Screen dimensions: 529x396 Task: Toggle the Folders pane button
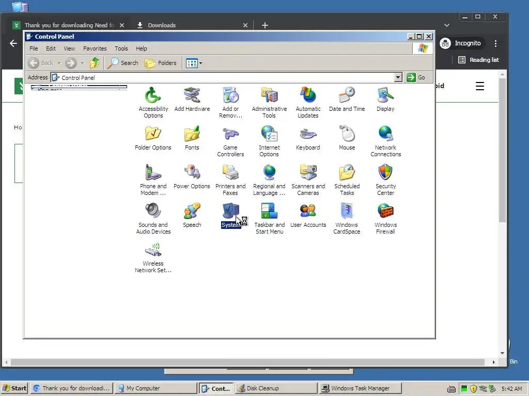pos(161,63)
